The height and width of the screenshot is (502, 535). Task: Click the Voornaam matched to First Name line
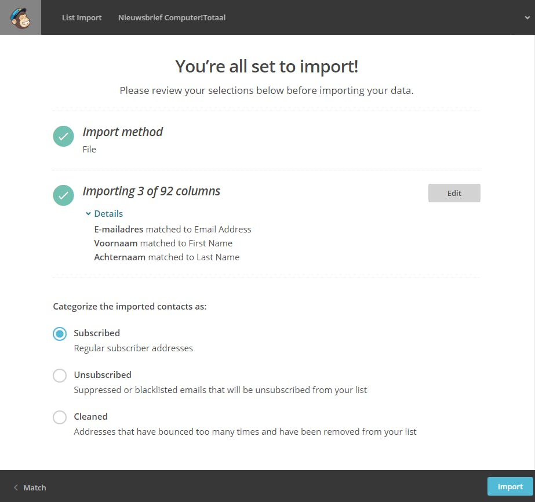(163, 243)
